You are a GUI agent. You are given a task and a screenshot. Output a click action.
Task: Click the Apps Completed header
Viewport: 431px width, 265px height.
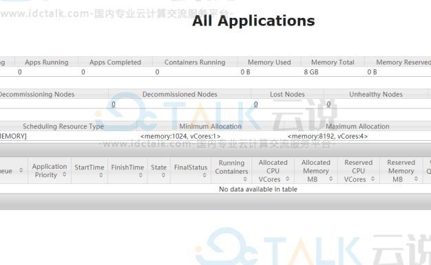point(115,62)
